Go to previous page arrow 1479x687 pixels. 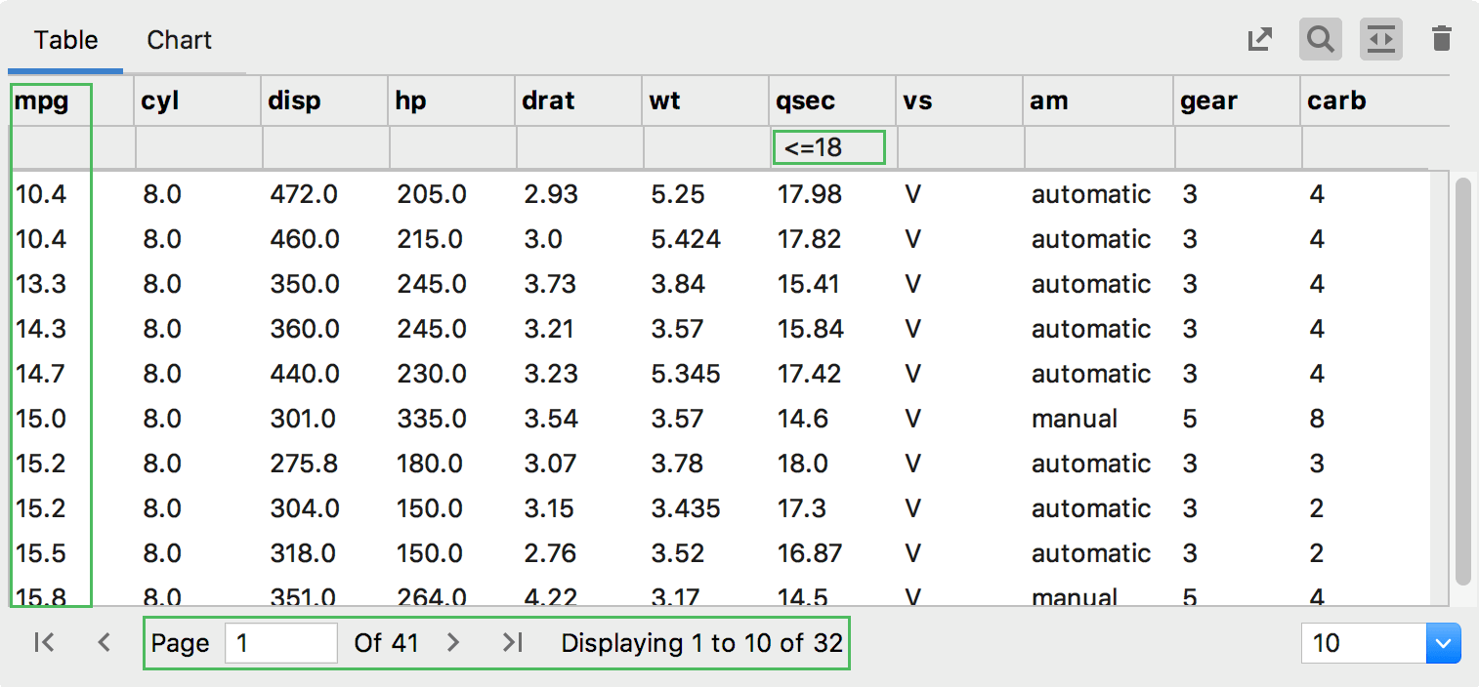point(105,642)
